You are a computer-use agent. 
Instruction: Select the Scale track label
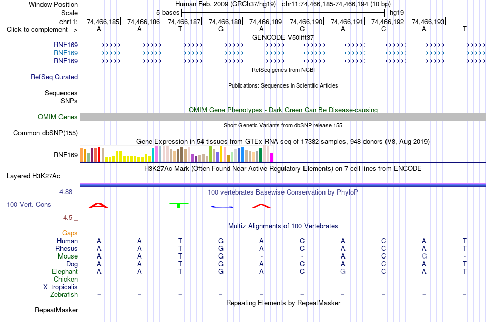(69, 13)
